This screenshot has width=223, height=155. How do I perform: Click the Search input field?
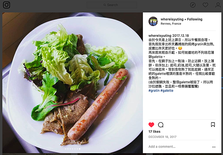[x=112, y=5]
